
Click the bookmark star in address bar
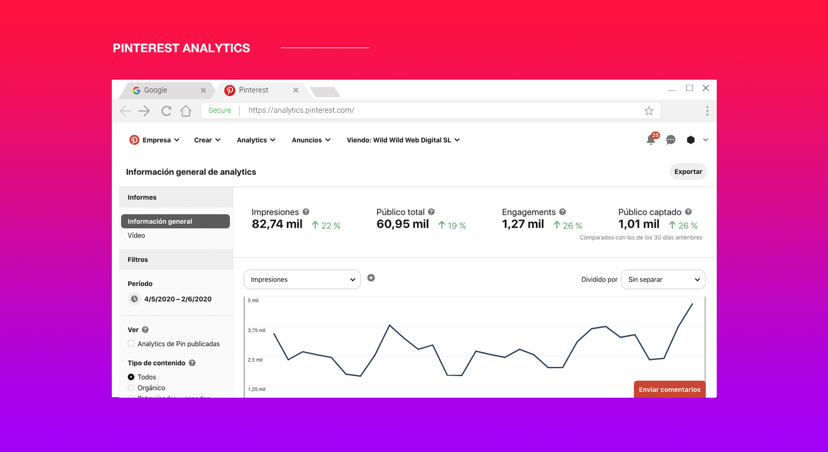tap(648, 111)
